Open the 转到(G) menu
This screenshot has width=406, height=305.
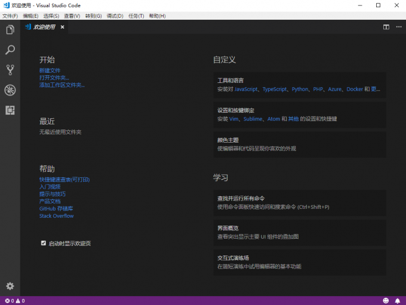click(94, 16)
